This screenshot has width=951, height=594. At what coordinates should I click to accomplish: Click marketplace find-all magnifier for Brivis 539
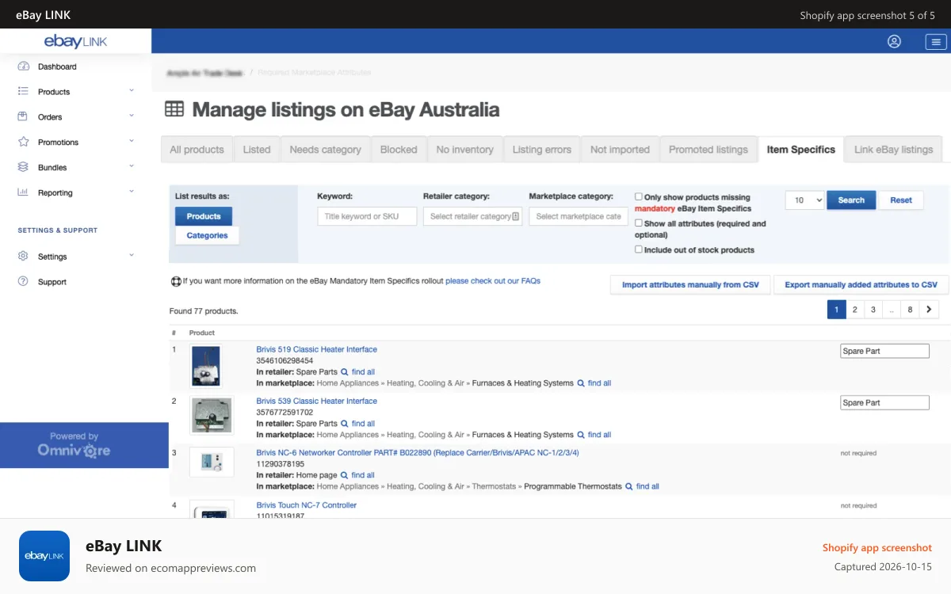tap(581, 435)
